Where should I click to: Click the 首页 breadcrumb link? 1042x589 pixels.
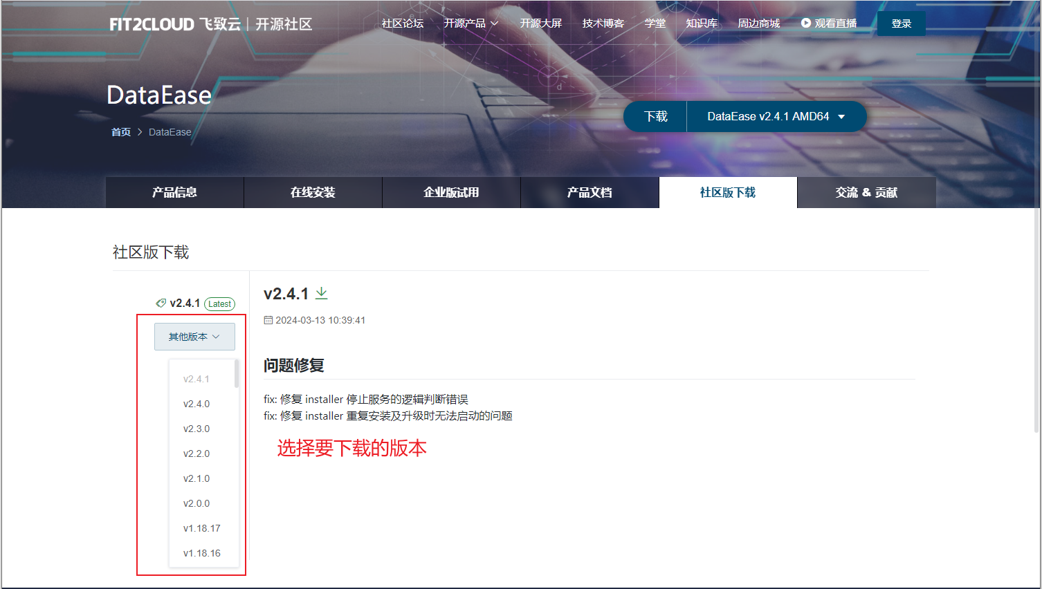(x=121, y=132)
